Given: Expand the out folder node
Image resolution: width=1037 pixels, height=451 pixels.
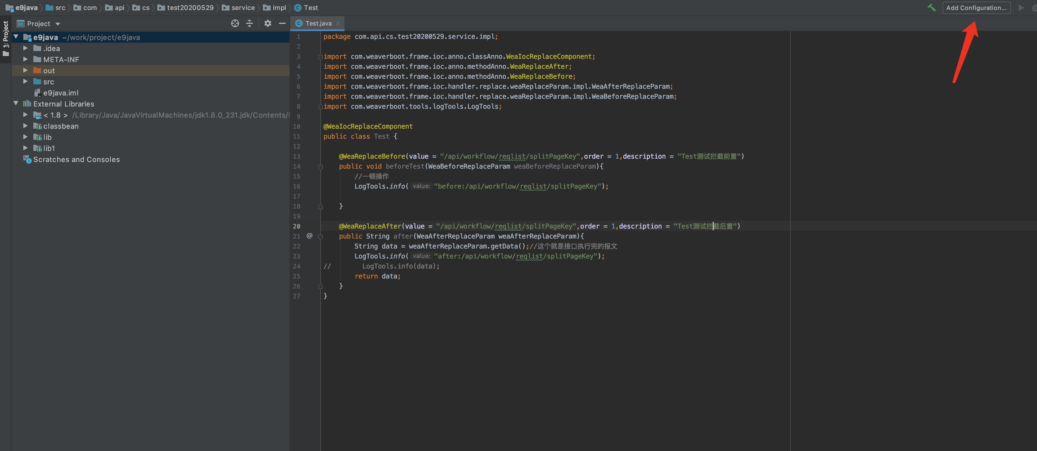Looking at the screenshot, I should coord(26,71).
